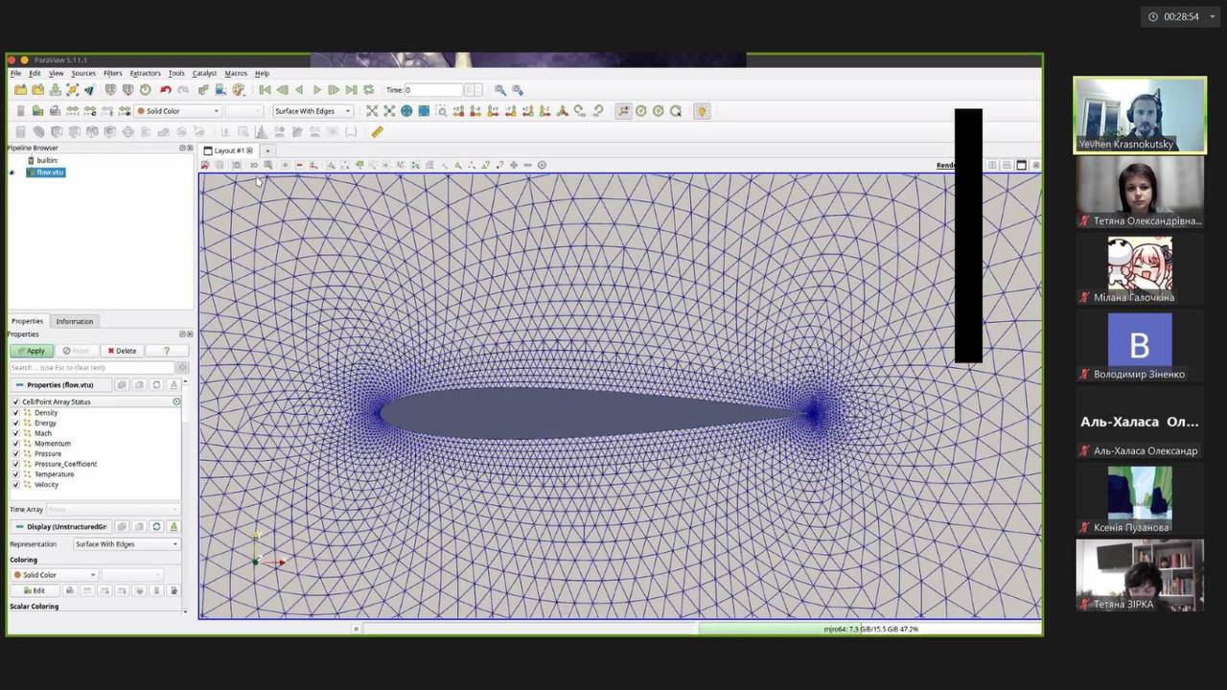Uncheck the Density array checkbox
This screenshot has width=1227, height=690.
[x=15, y=413]
